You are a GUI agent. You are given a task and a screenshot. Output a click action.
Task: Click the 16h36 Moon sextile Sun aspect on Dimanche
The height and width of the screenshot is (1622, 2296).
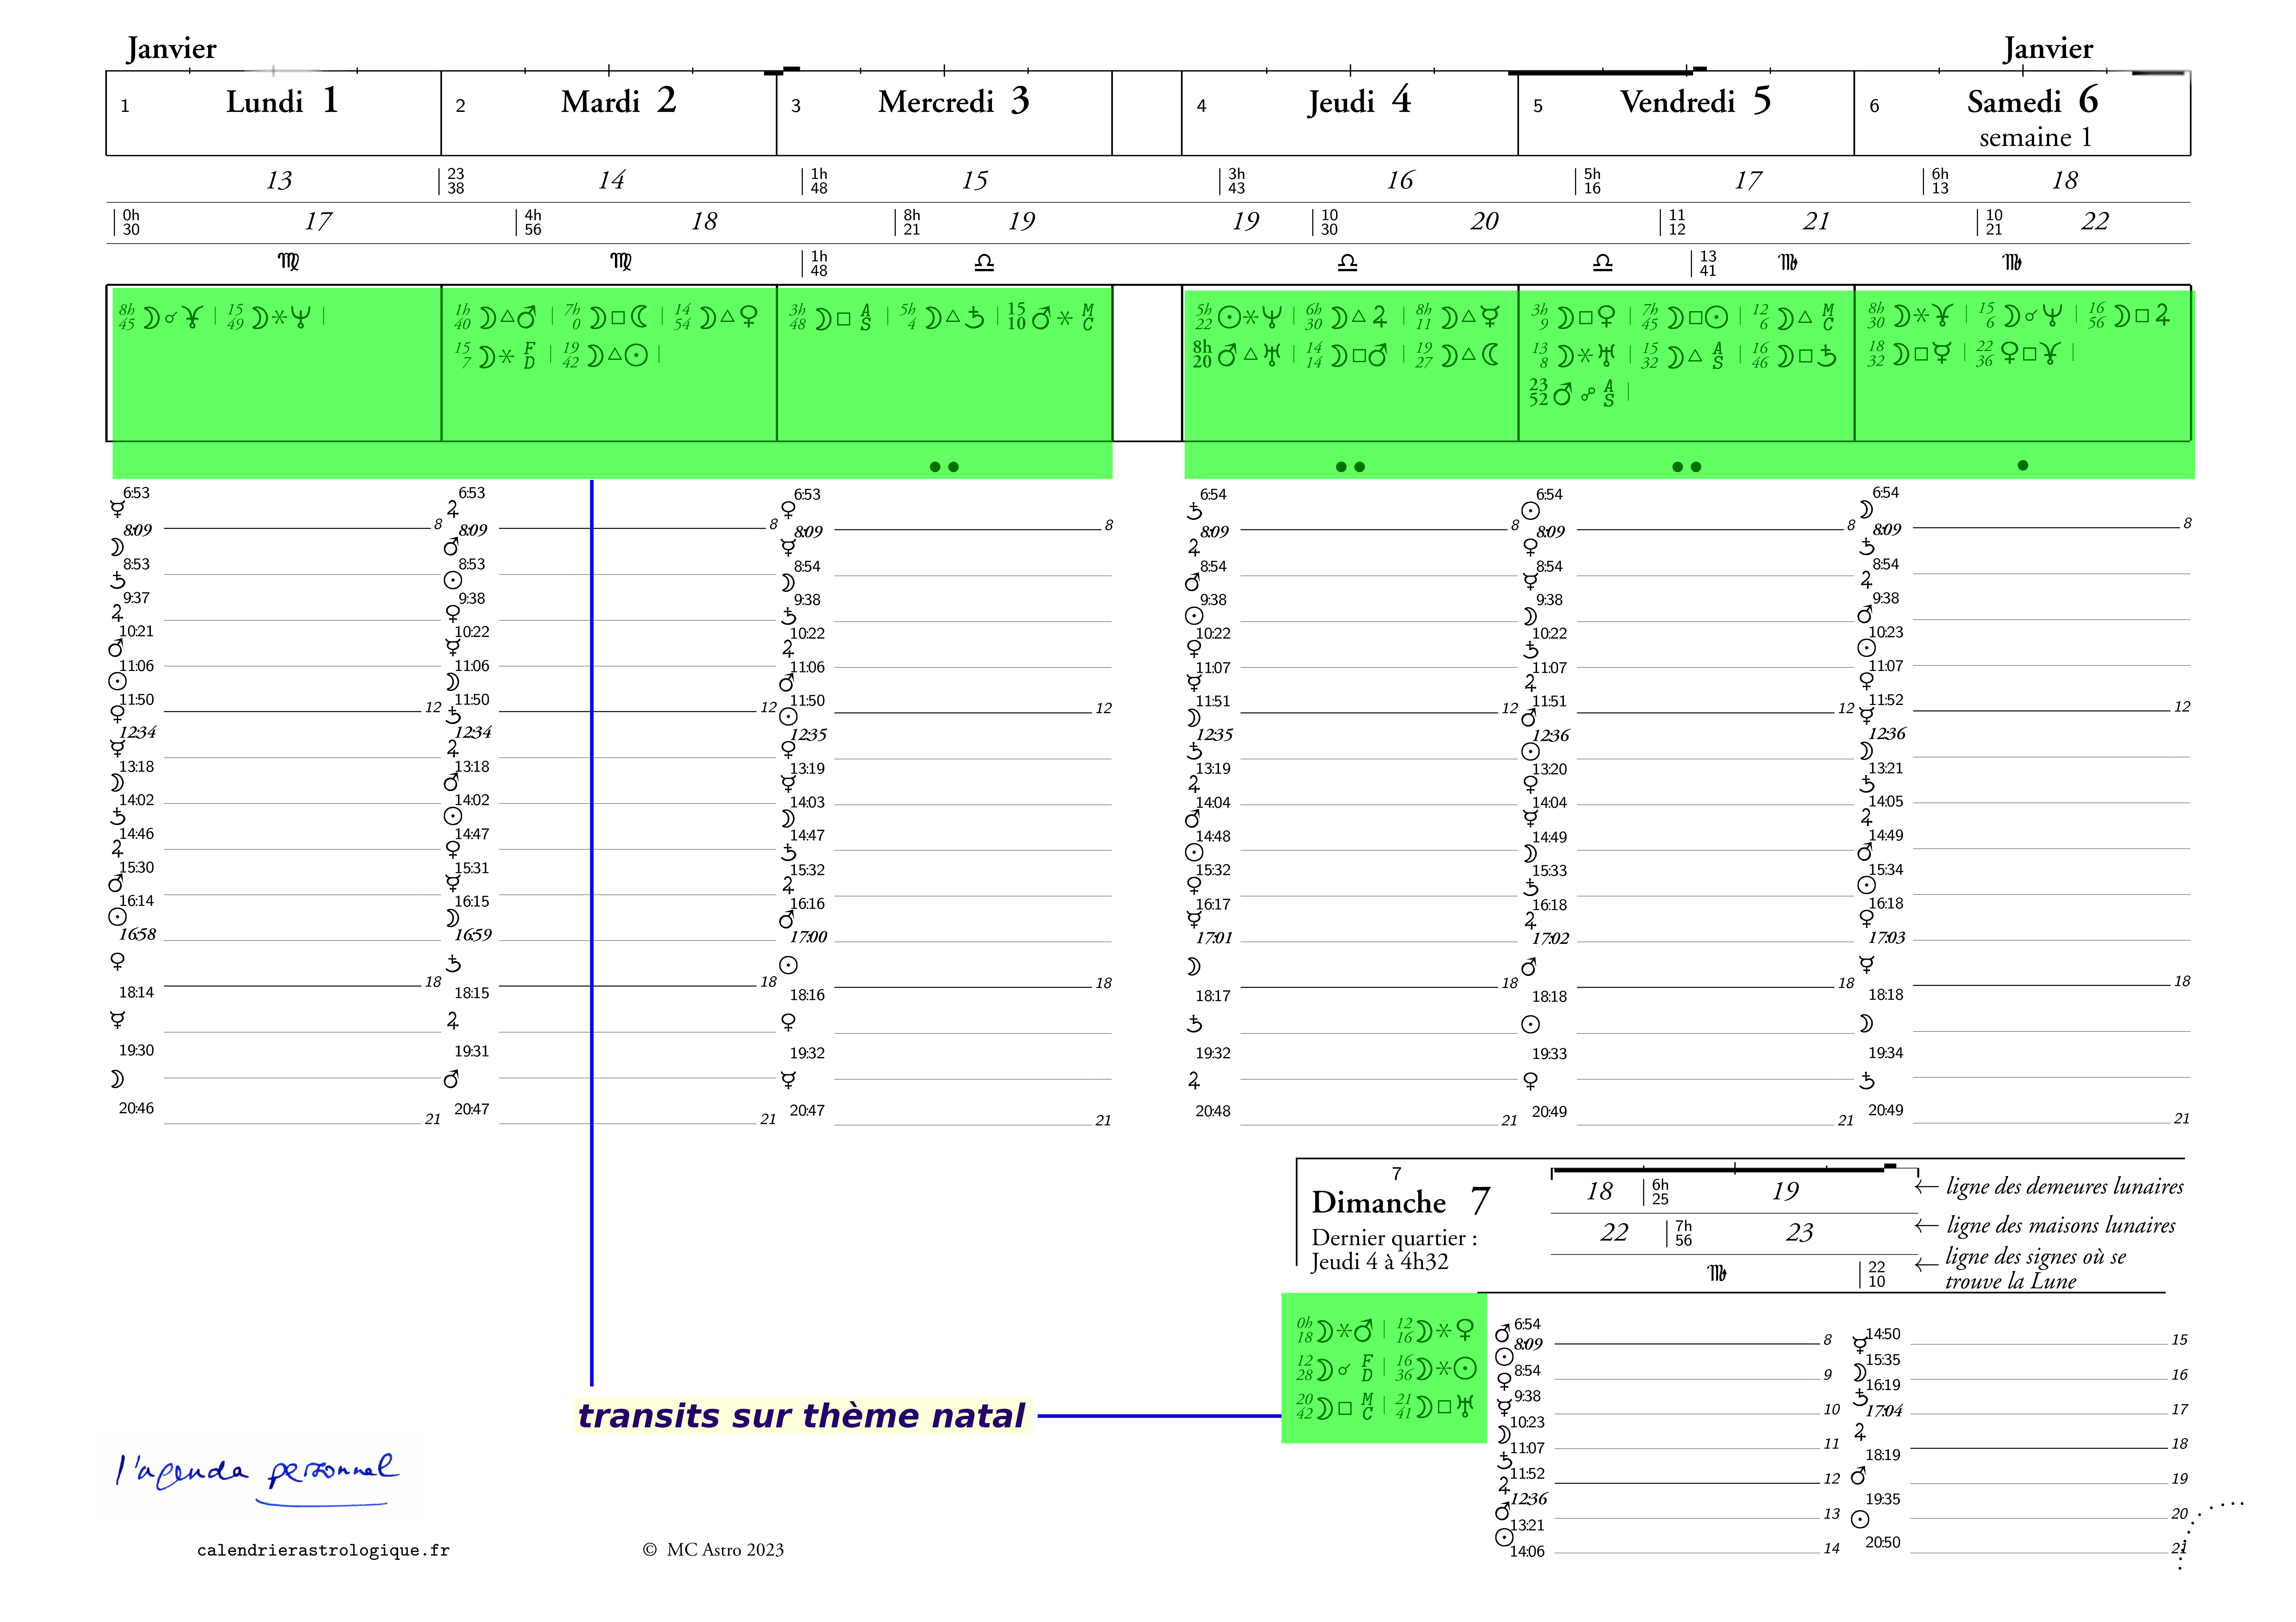click(x=1436, y=1368)
